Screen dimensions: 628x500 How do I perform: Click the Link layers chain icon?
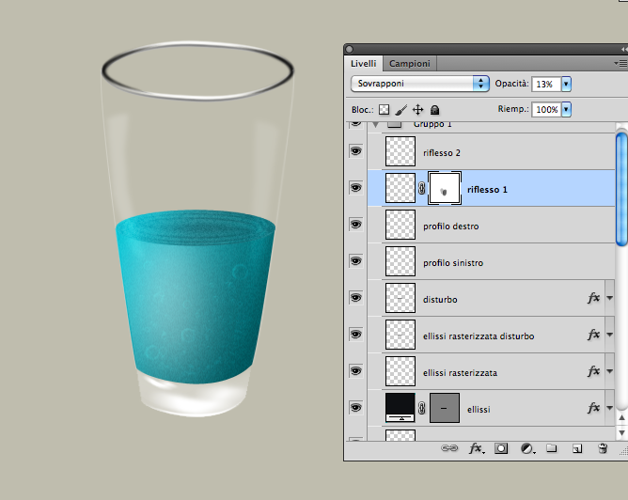(x=449, y=448)
